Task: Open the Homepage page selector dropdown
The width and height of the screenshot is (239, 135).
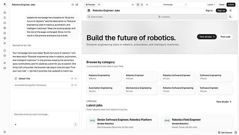Action: [169, 5]
